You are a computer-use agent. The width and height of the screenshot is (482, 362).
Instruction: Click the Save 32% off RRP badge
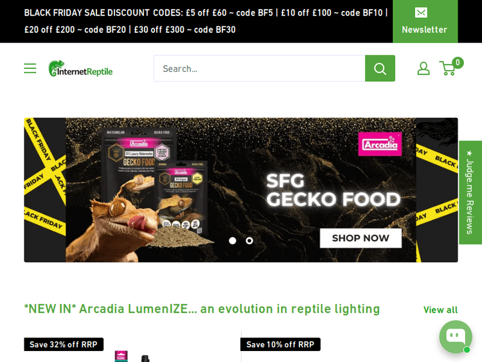point(64,344)
